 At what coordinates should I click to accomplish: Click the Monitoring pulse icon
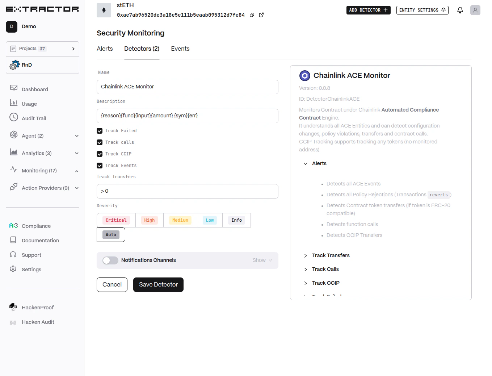tap(14, 169)
